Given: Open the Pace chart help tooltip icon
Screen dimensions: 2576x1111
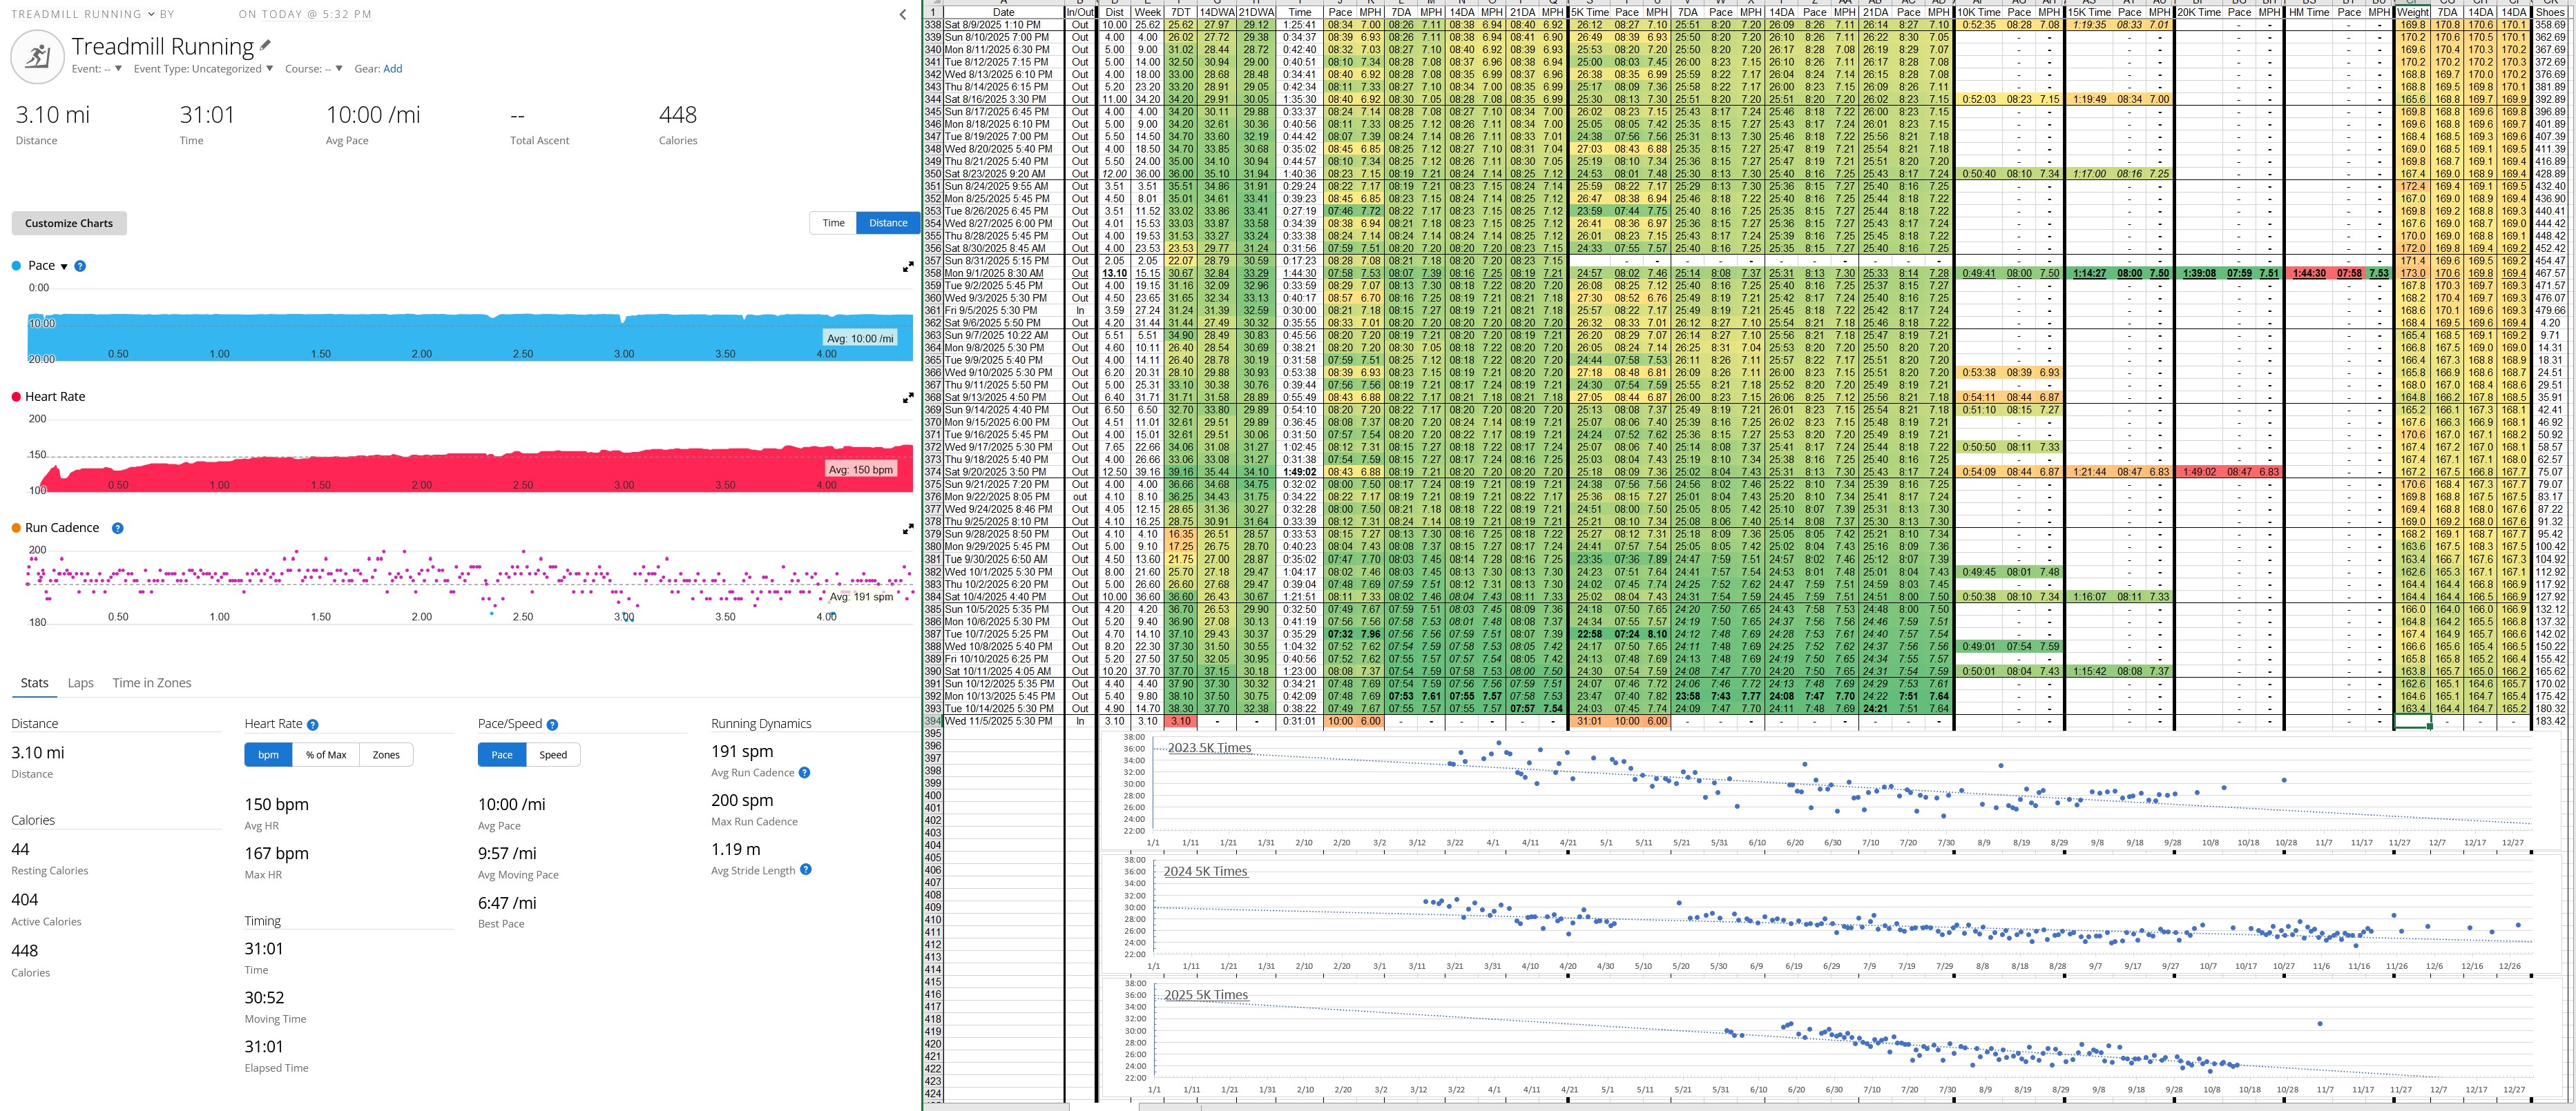Looking at the screenshot, I should click(x=80, y=266).
